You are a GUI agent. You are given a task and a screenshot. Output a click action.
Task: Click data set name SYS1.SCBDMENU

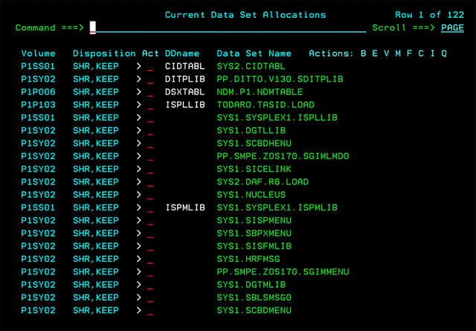point(254,310)
